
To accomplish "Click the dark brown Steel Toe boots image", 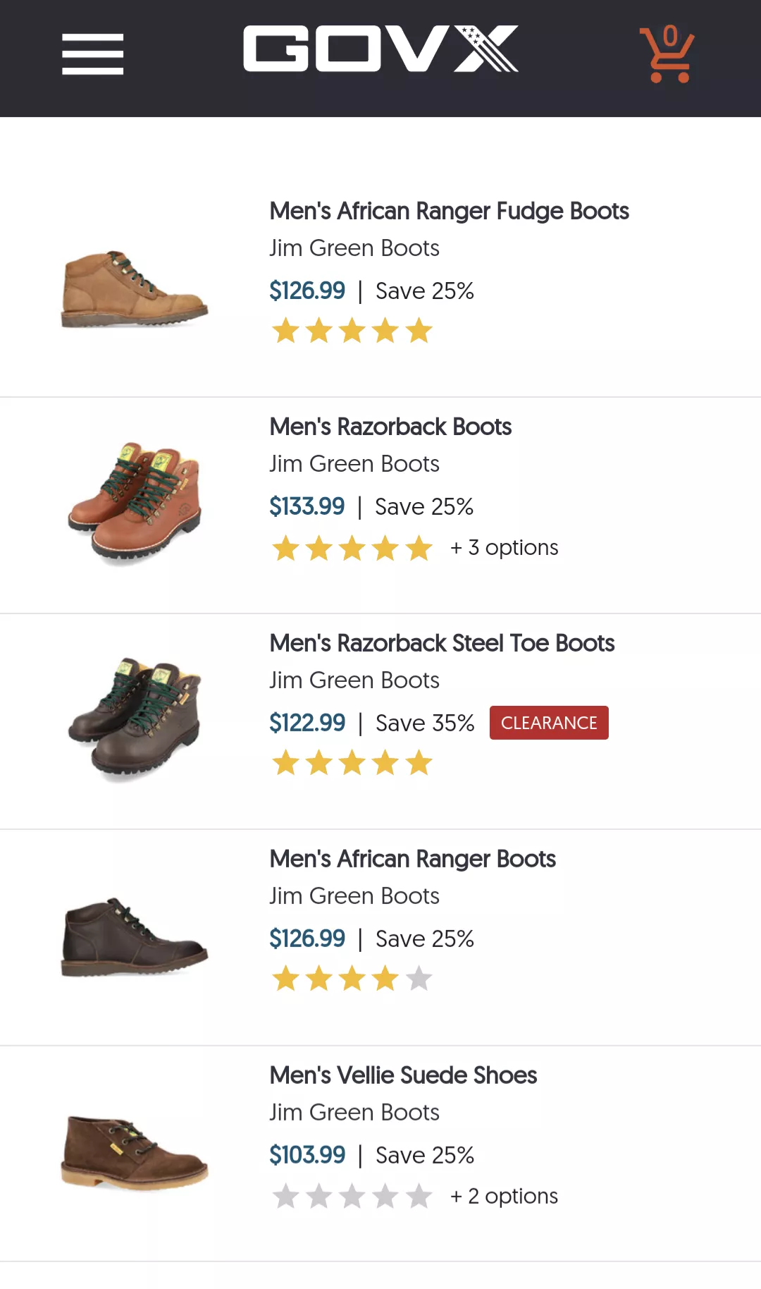I will tap(135, 719).
